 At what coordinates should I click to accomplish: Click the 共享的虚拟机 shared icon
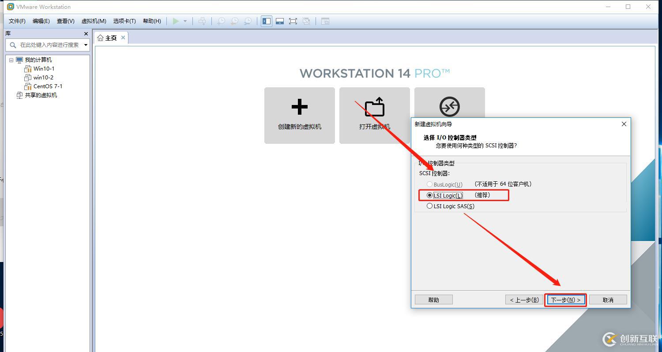19,95
